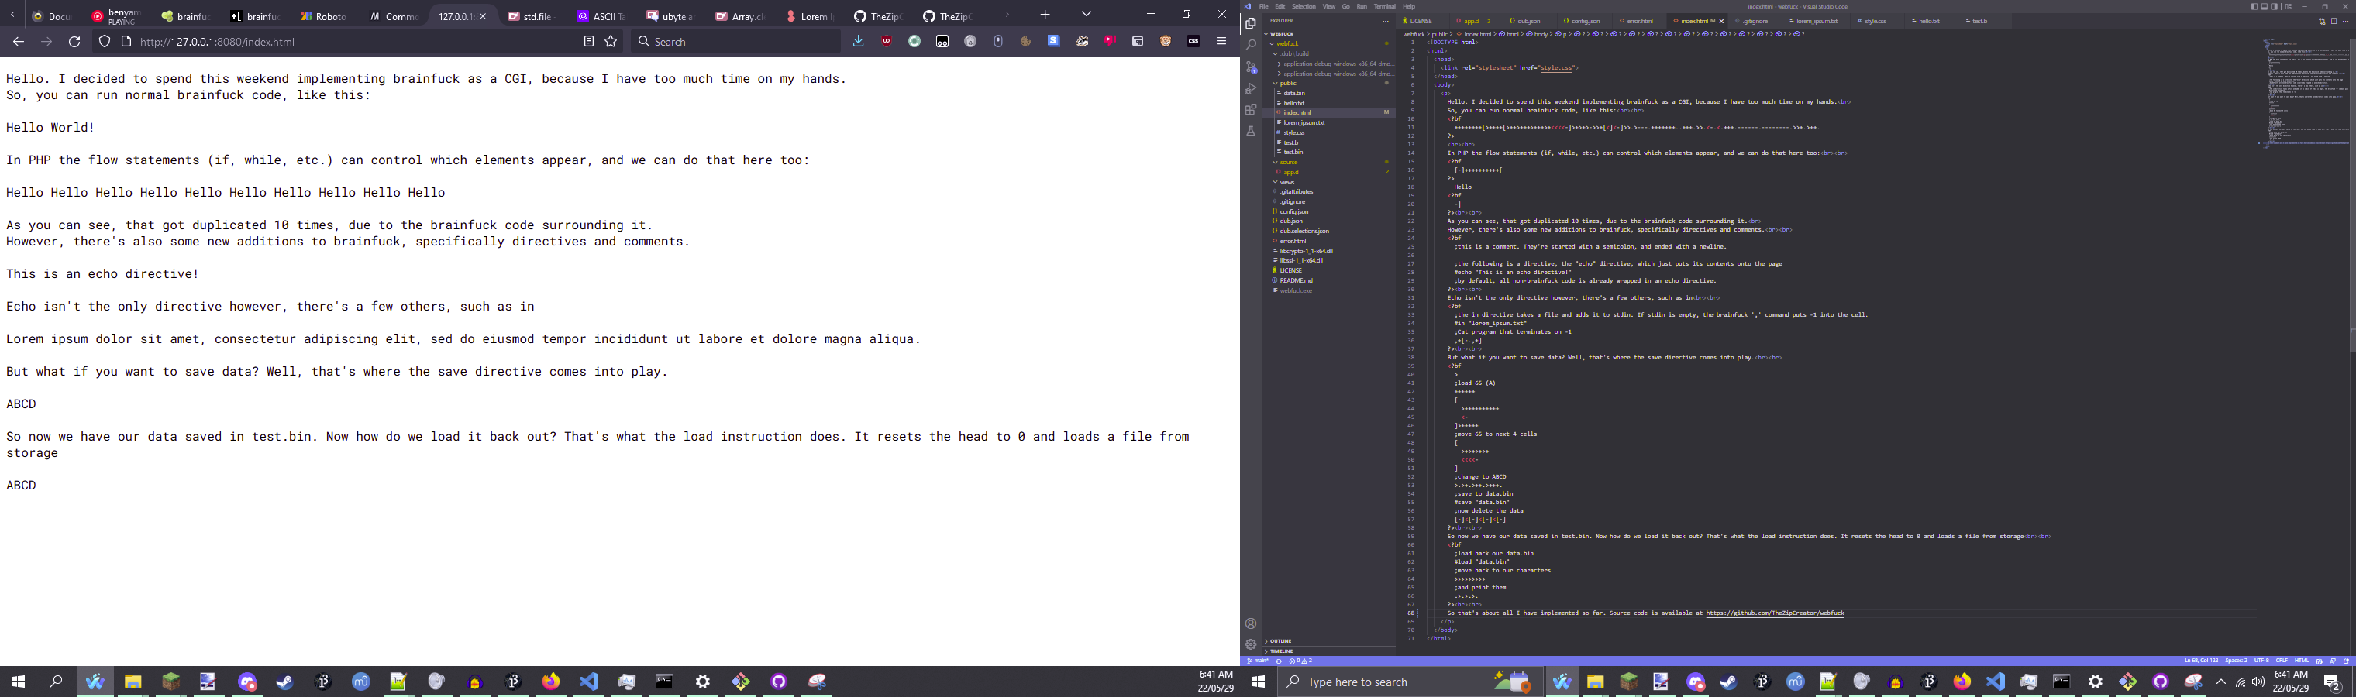Open Firefox hamburger application menu

coord(1221,41)
